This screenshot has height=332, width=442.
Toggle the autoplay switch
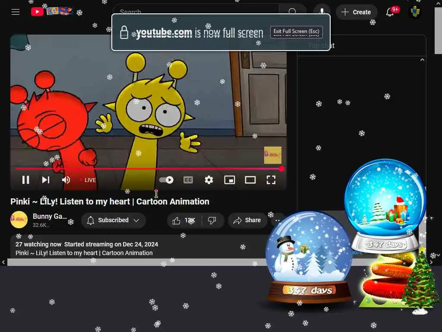click(x=166, y=180)
